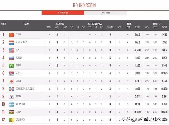Viewport: 169px width, 125px height.
Task: Click the Netherlands flag icon
Action: click(11, 42)
